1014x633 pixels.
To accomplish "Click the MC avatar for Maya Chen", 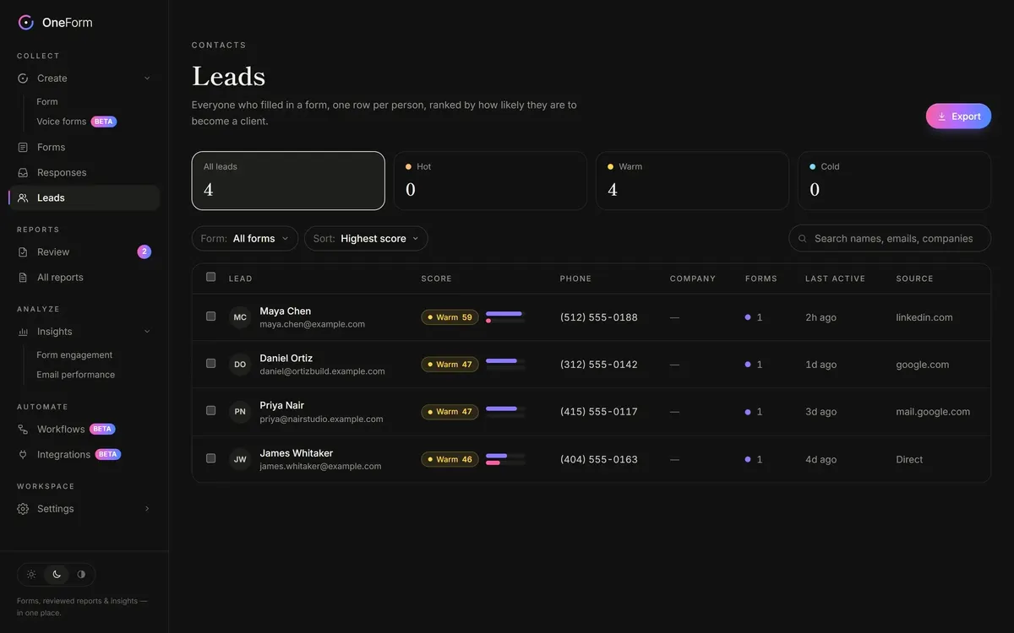I will pyautogui.click(x=240, y=317).
